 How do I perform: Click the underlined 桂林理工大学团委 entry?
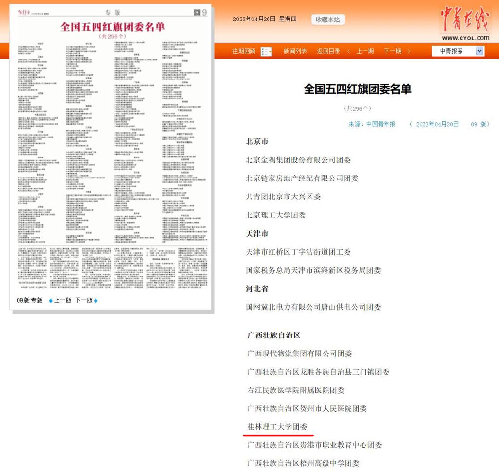[x=277, y=427]
